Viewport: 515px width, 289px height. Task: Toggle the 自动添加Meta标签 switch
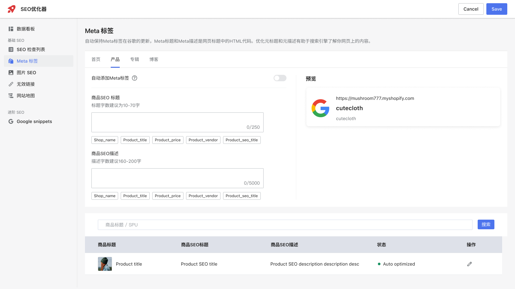280,78
